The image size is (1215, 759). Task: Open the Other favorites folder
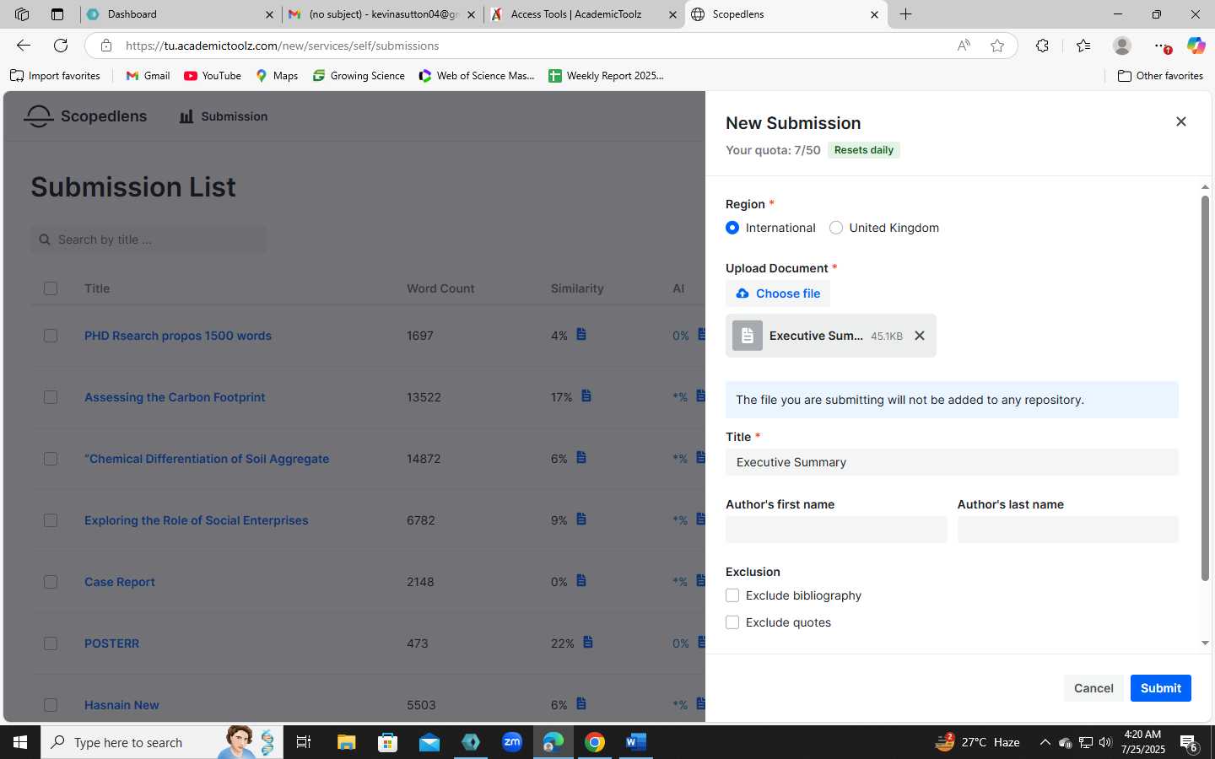click(x=1160, y=76)
